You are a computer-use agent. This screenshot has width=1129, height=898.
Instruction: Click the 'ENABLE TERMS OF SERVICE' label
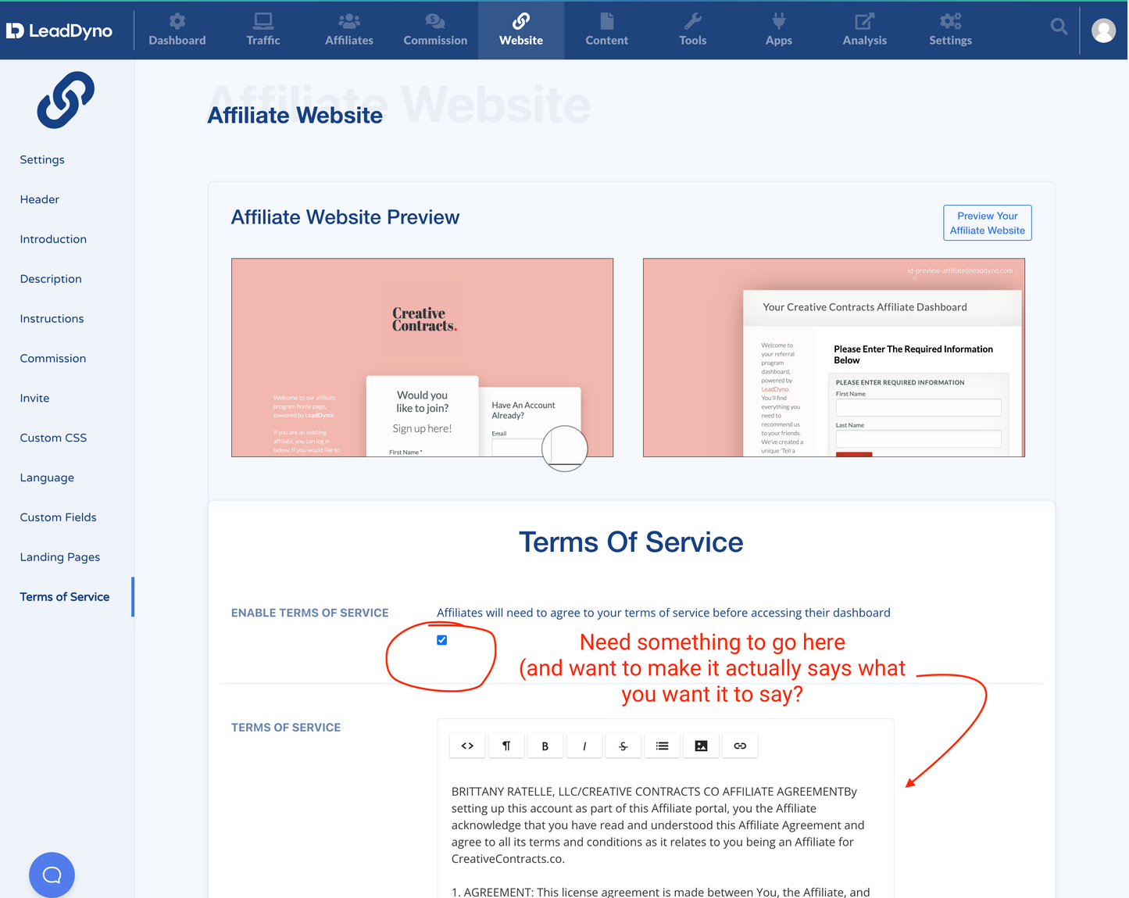(x=310, y=613)
